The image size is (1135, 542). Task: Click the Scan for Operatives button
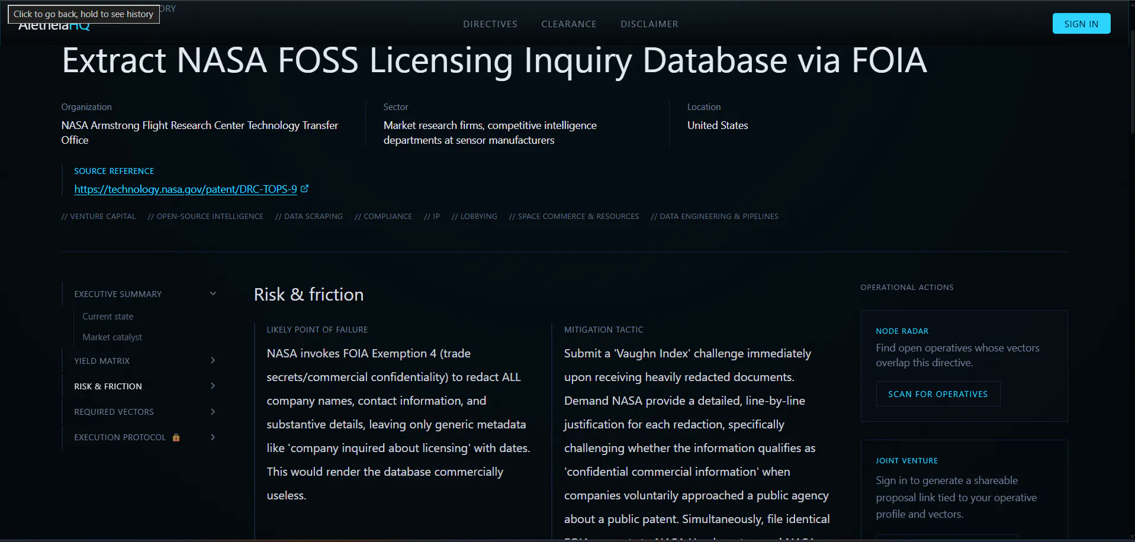938,394
